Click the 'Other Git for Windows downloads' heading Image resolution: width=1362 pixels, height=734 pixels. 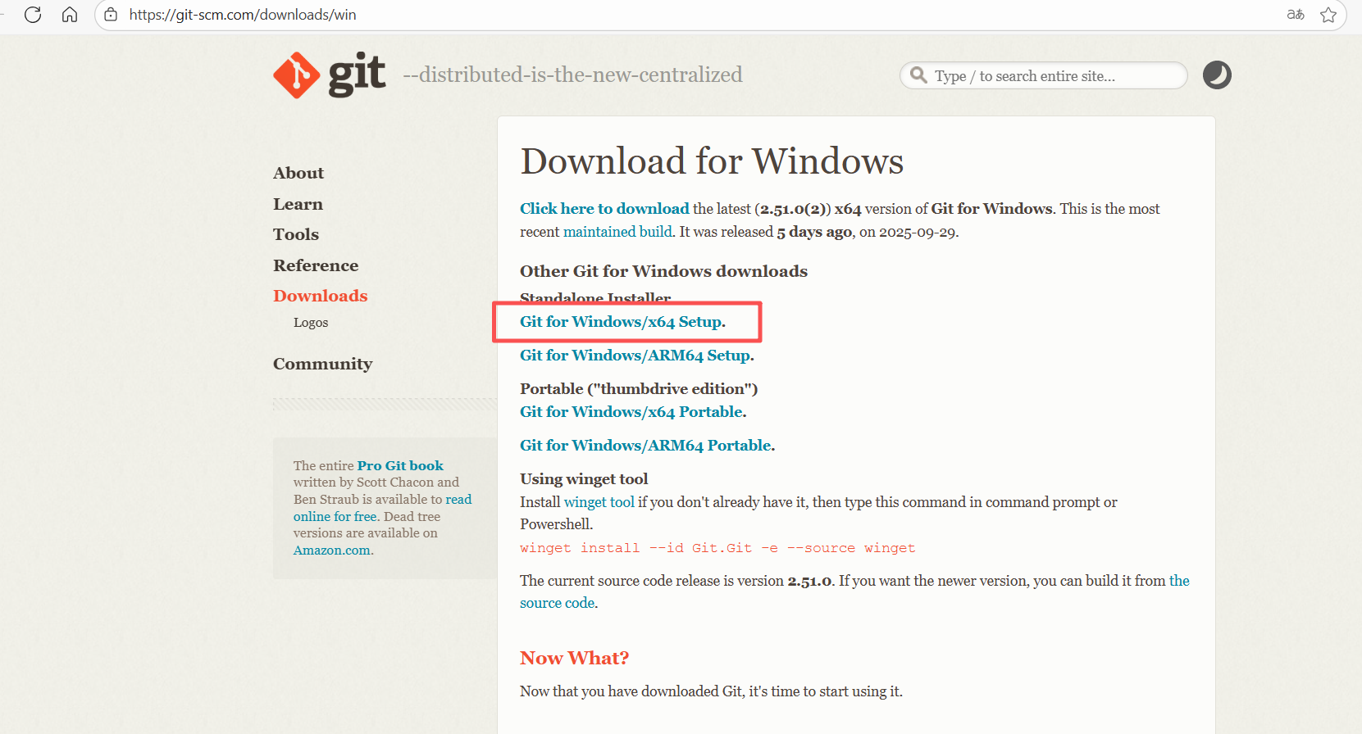pos(663,271)
